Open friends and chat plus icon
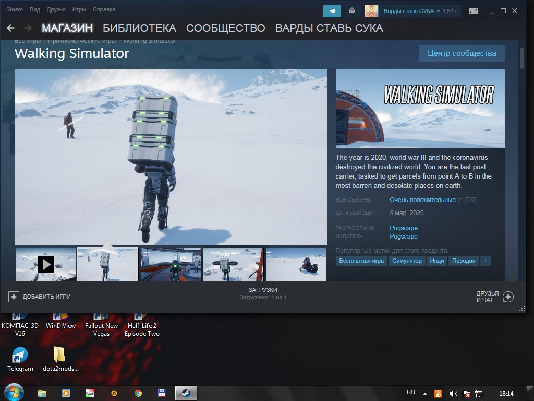 (508, 297)
